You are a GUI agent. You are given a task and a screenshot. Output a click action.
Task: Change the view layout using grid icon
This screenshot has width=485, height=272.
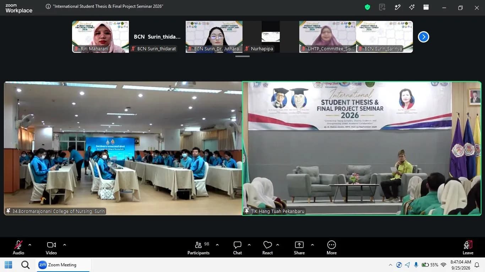tap(426, 7)
